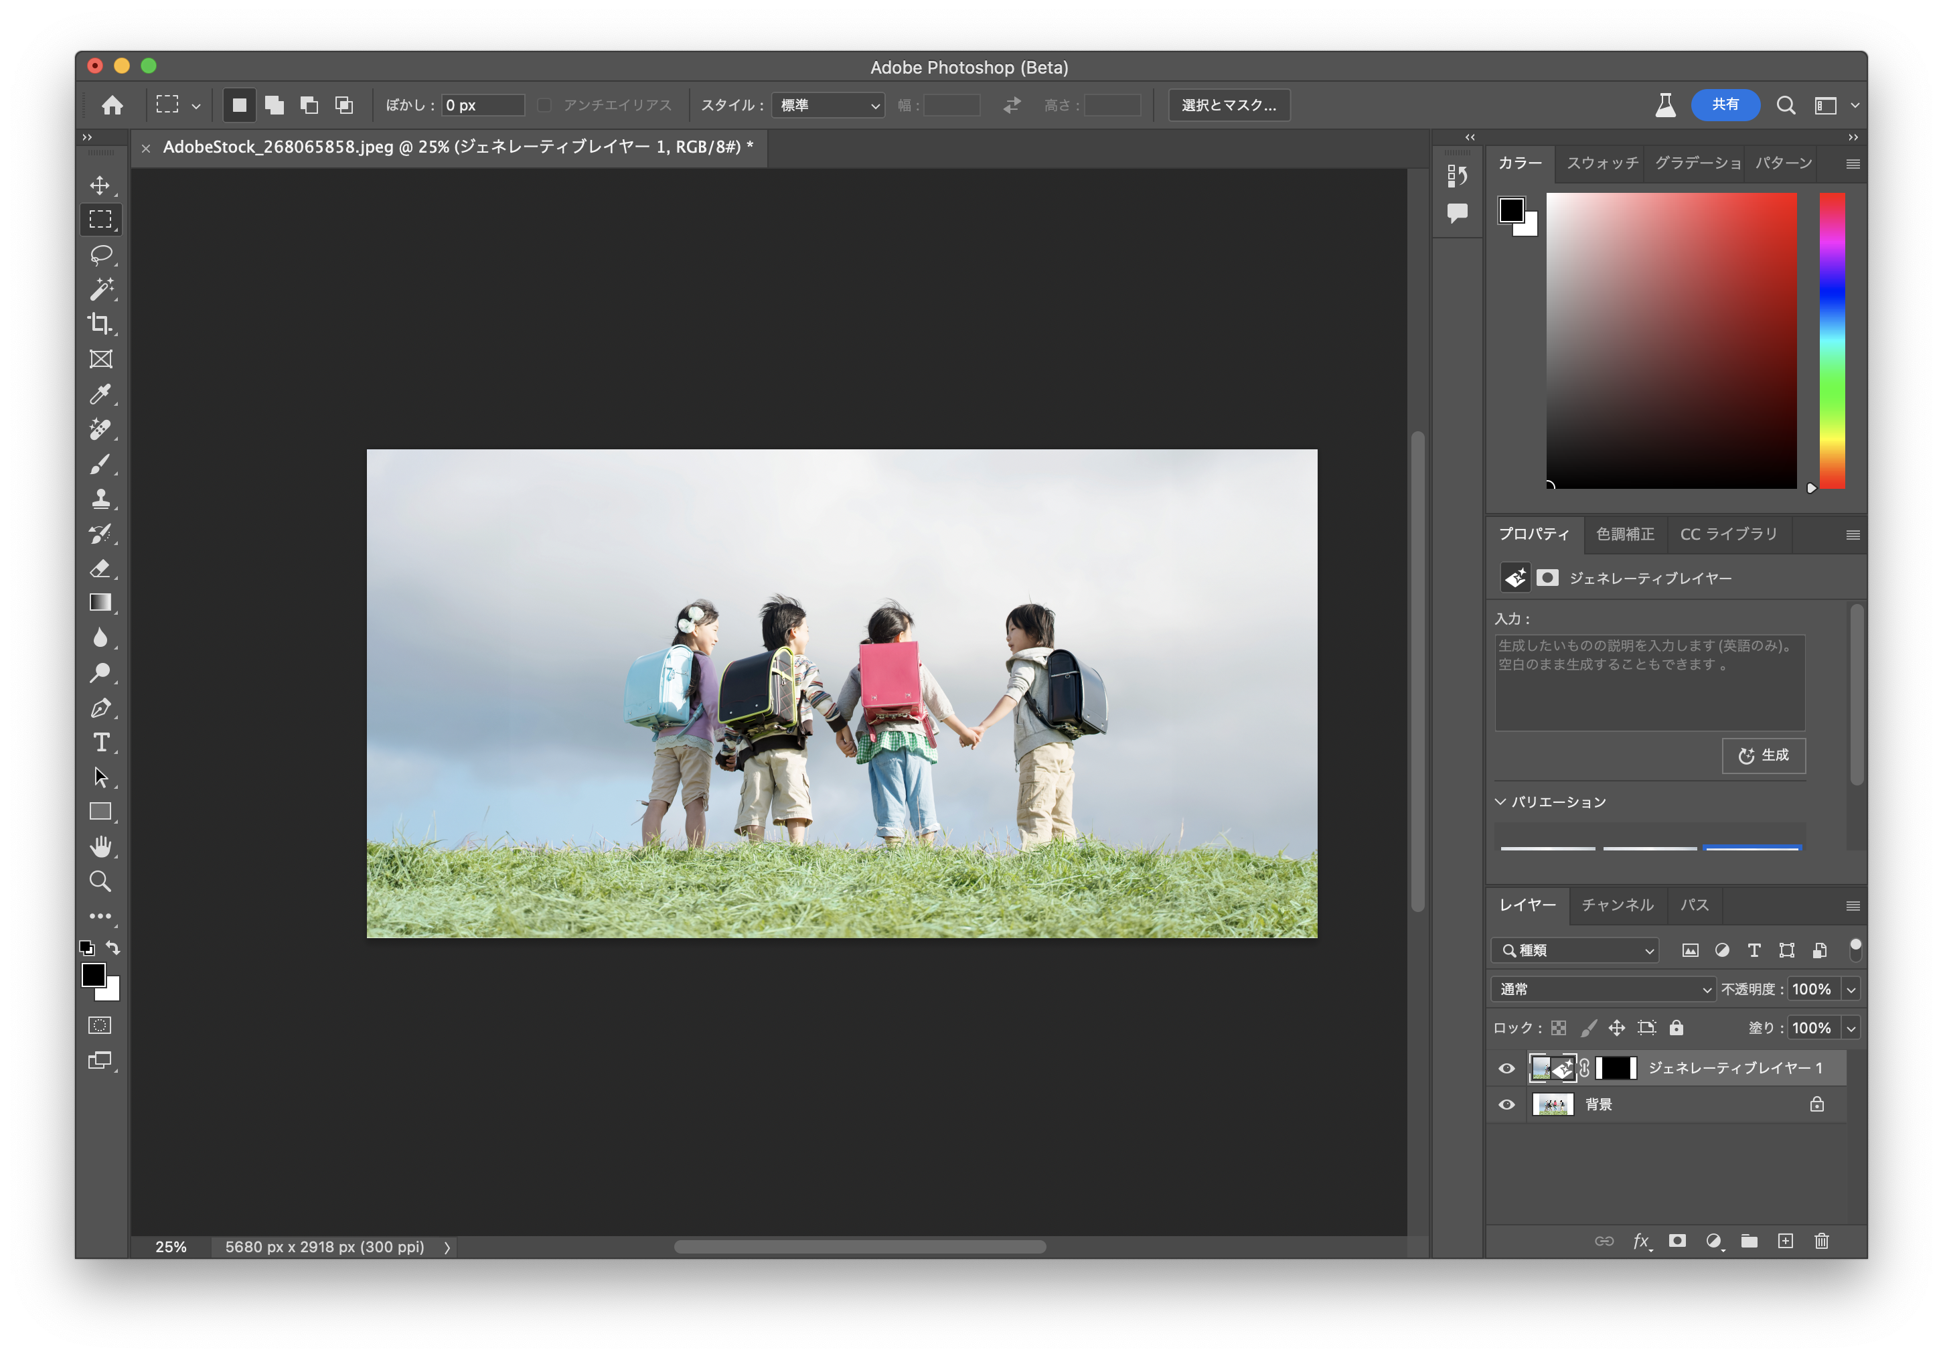Switch to the CC ライブラリ tab
This screenshot has height=1358, width=1943.
1728,534
